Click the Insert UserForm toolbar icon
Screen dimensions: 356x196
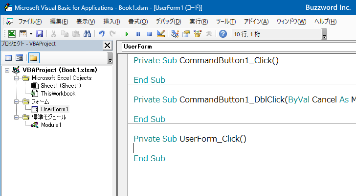pos(23,34)
